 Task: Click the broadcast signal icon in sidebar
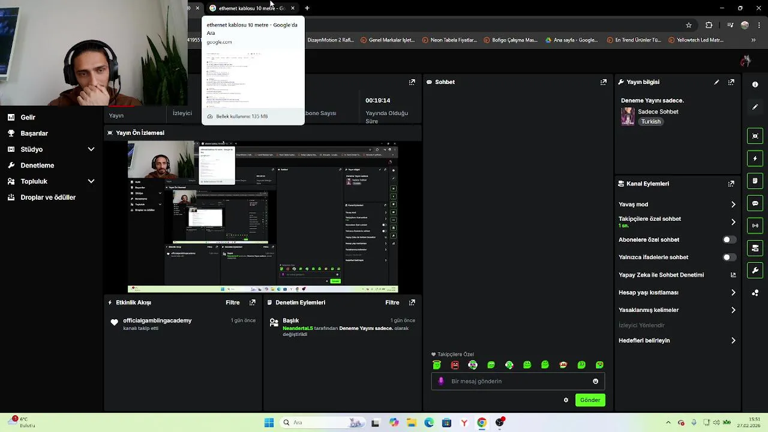pos(755,226)
